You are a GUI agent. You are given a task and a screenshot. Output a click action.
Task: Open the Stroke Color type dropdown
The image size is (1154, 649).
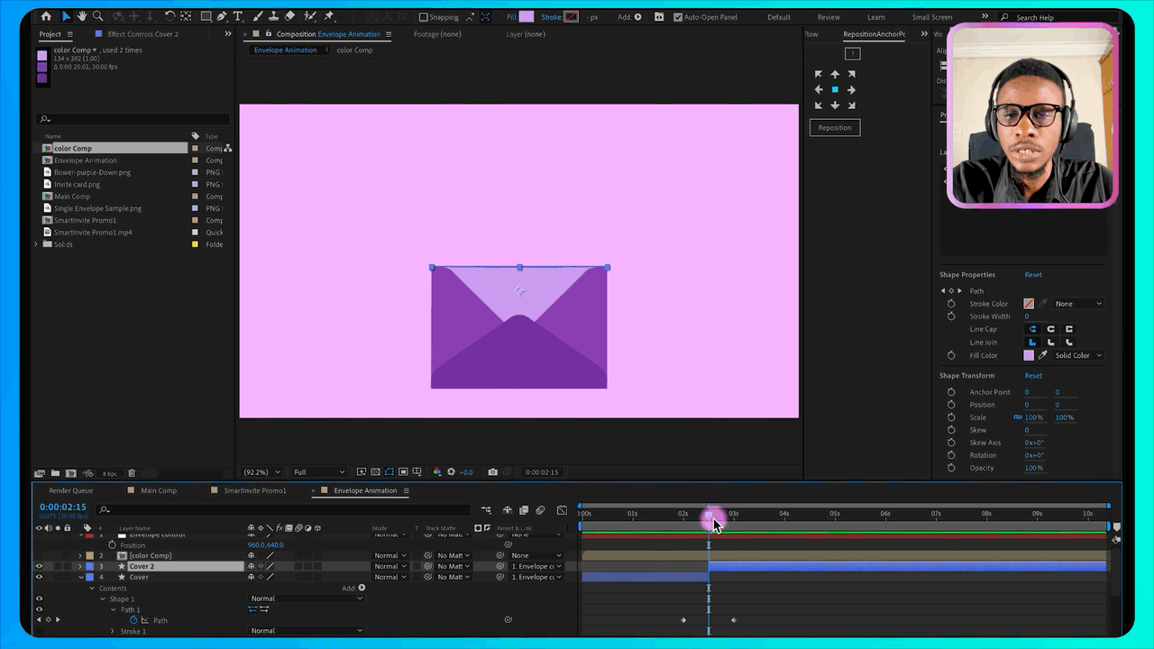[x=1079, y=304]
